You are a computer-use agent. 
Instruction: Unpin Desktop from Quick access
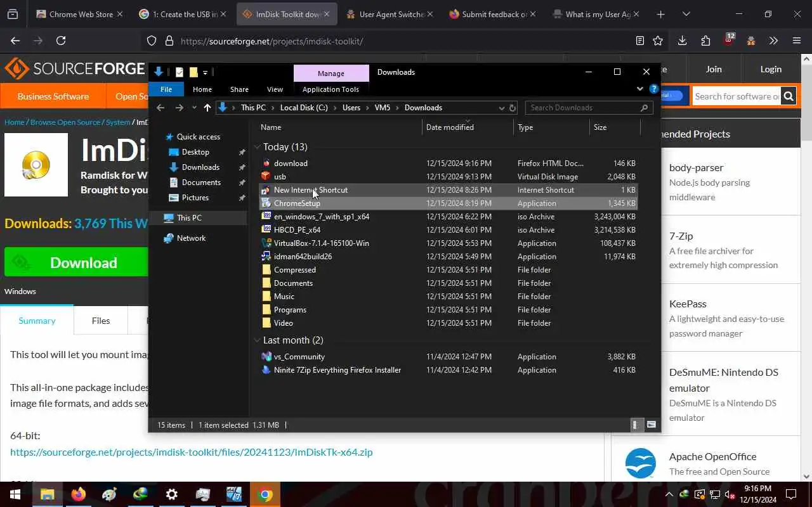[242, 152]
